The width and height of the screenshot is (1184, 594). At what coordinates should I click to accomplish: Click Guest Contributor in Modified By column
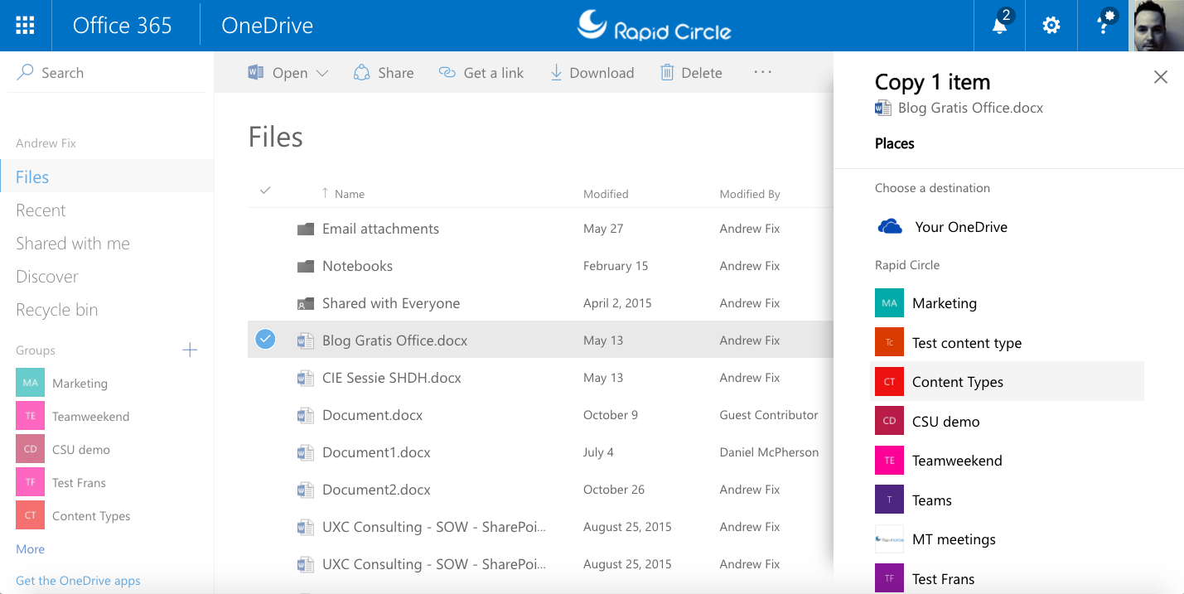[x=769, y=414]
